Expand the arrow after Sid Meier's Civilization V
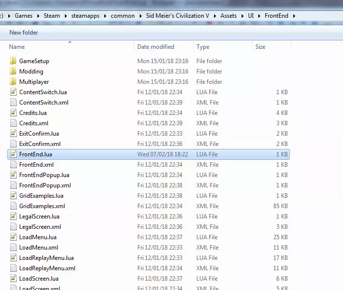Screen dimensions: 343x290 coord(215,16)
